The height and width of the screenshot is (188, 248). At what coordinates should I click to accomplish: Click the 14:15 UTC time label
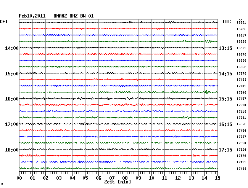tap(225, 74)
